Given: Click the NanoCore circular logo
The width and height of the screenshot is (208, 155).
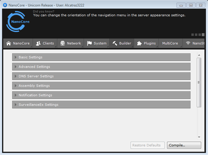Looking at the screenshot, I should pos(18,21).
